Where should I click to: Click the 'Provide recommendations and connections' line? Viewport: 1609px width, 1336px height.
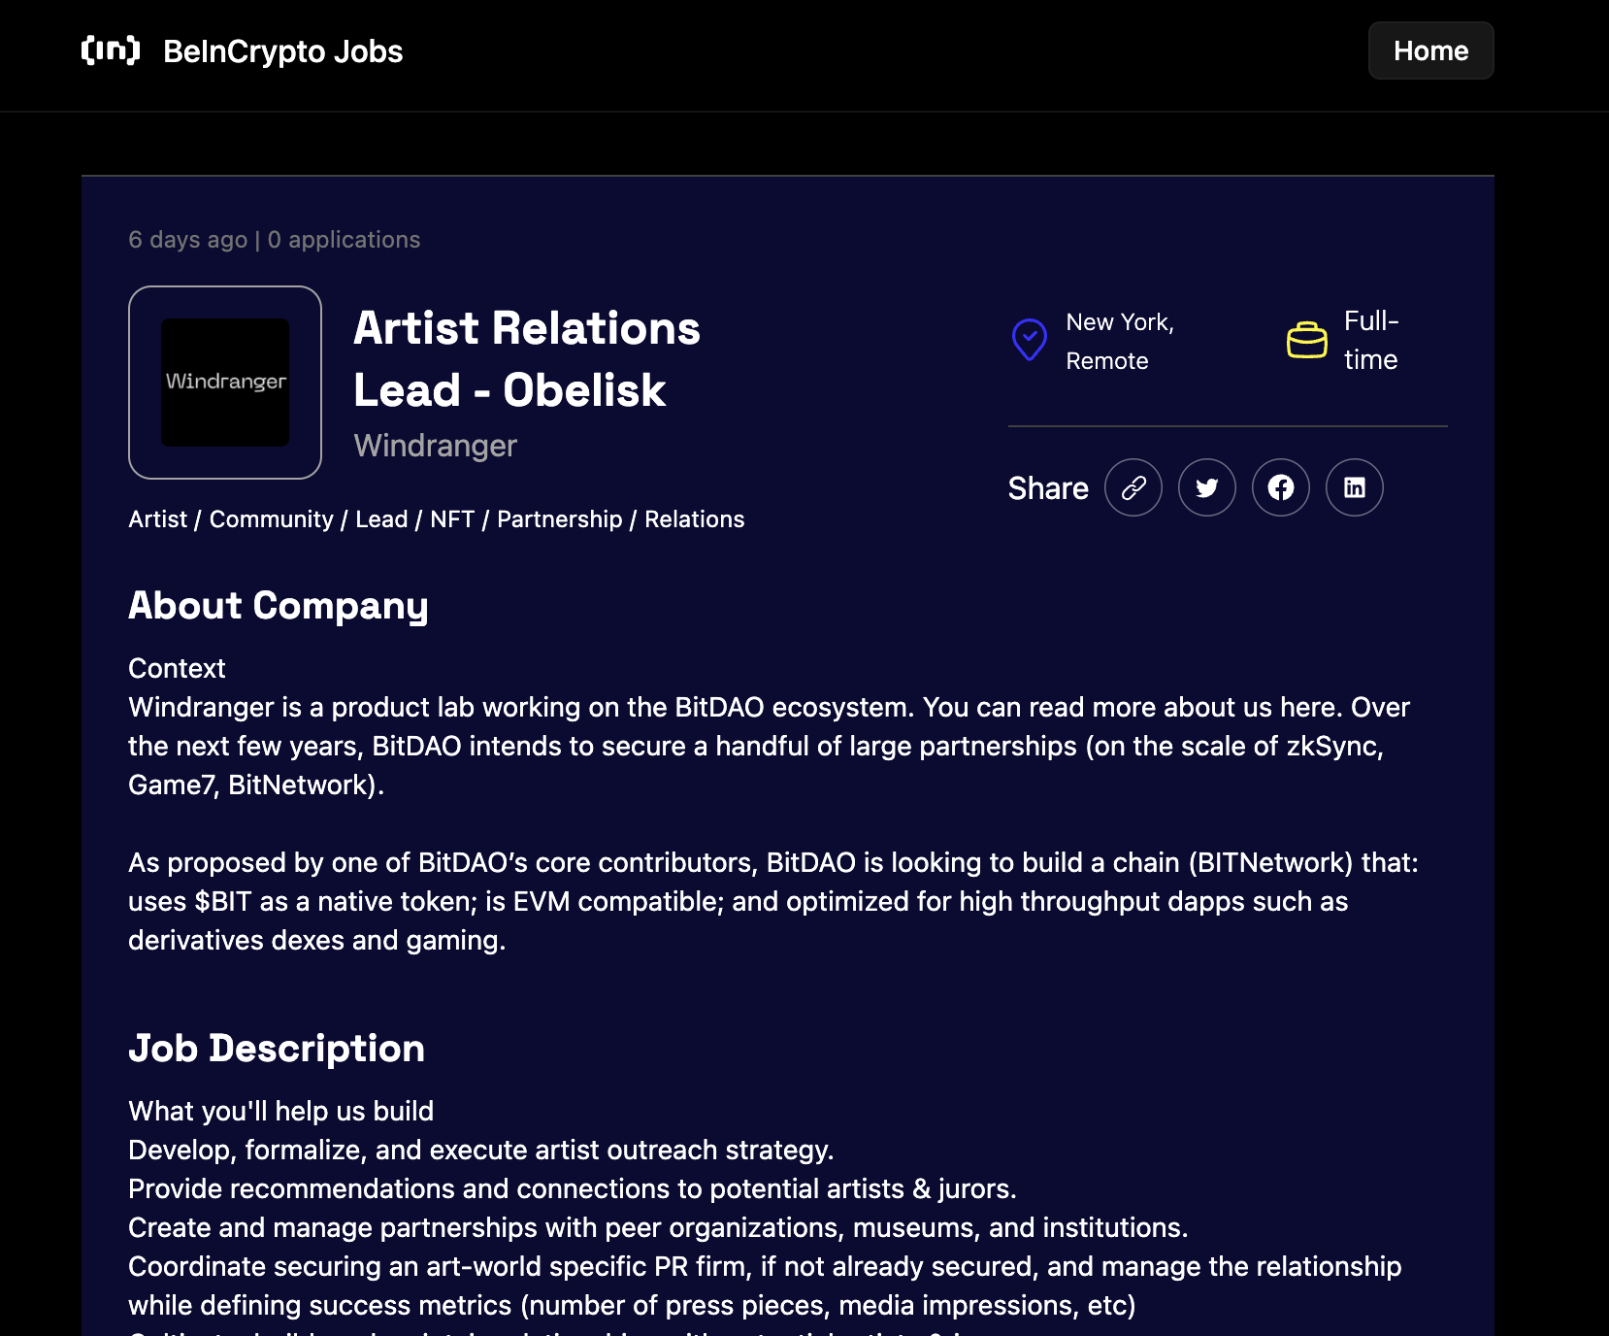coord(572,1188)
